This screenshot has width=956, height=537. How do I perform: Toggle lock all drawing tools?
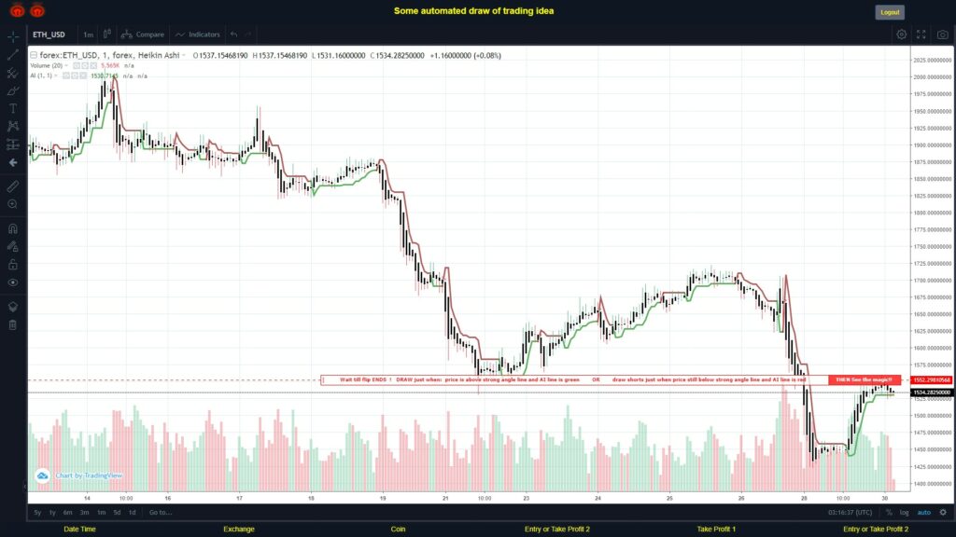point(13,264)
